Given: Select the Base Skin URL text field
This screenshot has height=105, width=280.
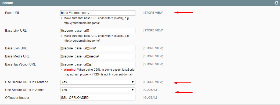Looking at the screenshot, I should [x=98, y=48].
